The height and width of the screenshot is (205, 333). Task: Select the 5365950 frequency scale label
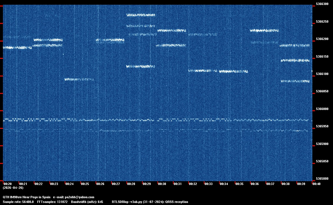322,126
